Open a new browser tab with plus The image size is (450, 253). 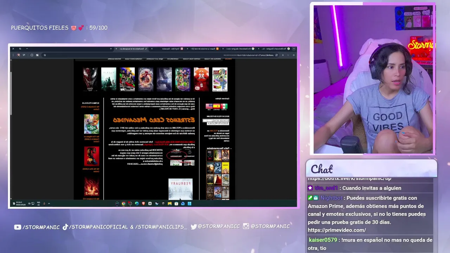click(111, 49)
